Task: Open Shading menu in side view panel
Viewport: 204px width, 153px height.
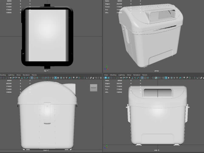Action: coord(113,75)
